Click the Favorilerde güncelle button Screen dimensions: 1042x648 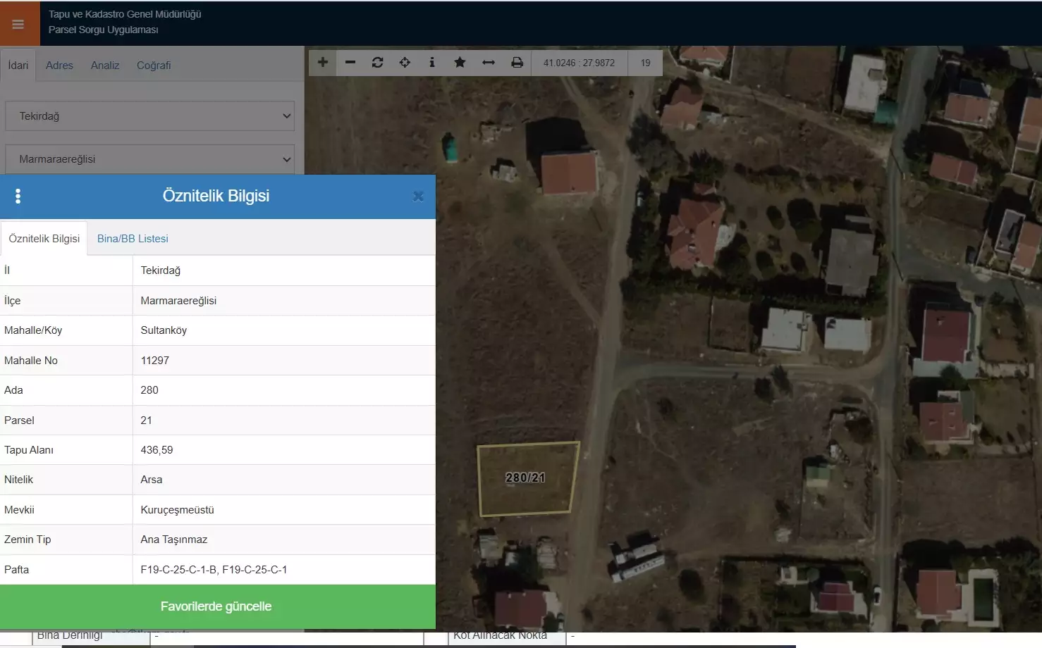216,606
